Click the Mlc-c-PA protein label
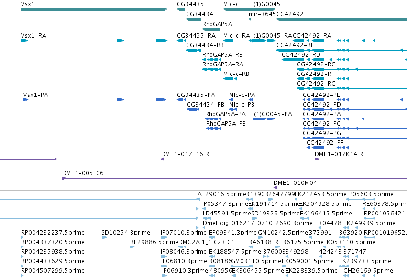This screenshot has width=407, height=278. pos(242,95)
